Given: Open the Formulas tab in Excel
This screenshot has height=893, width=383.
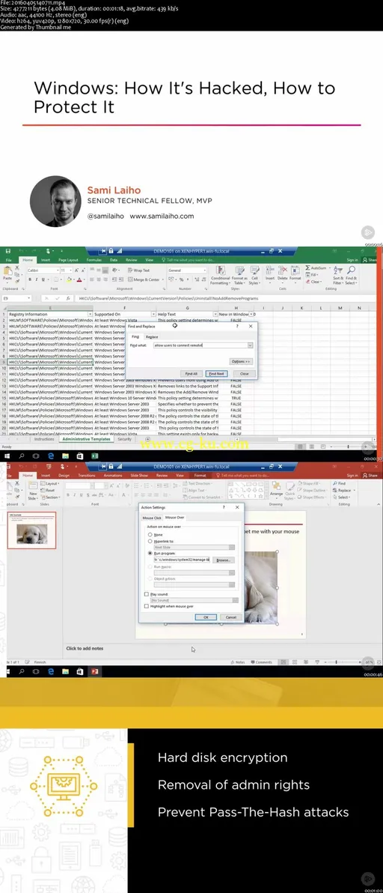Looking at the screenshot, I should coord(94,260).
